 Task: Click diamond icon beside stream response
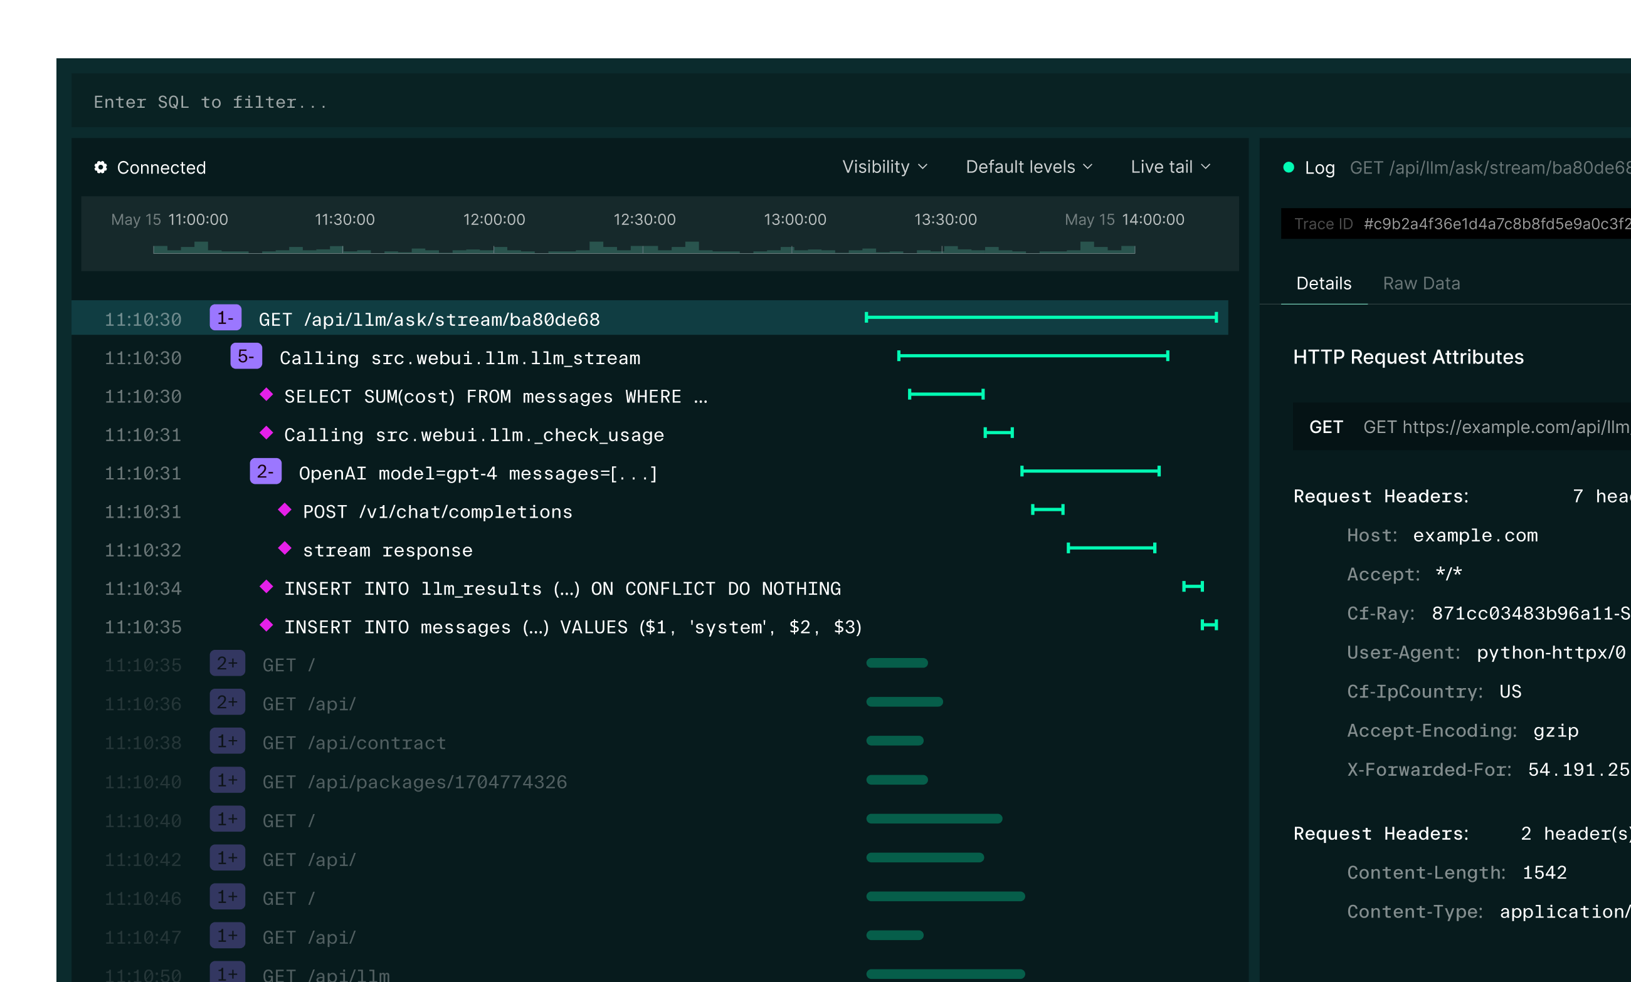(x=285, y=548)
